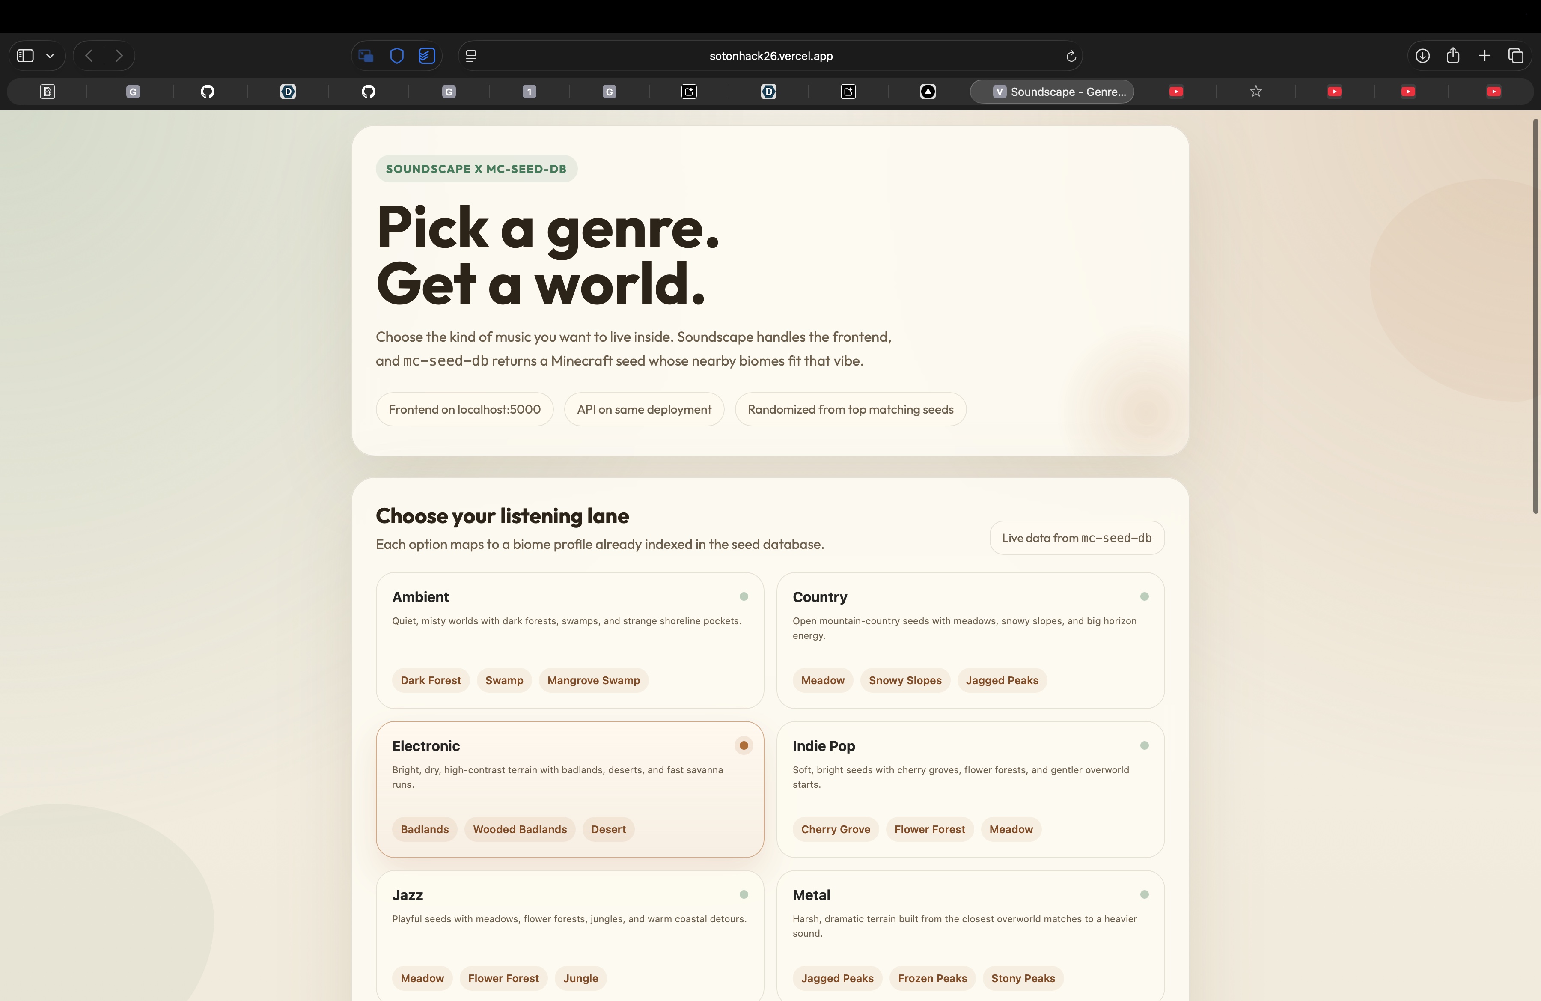Reload the page with refresh icon
The height and width of the screenshot is (1001, 1541).
pyautogui.click(x=1071, y=57)
